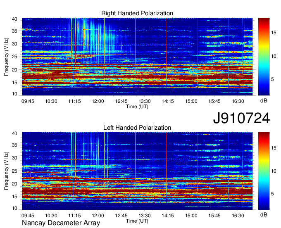Screen dimensions: 281x228
Task: Click the 12:00 time tick of Left Handed plot
Action: click(x=98, y=216)
